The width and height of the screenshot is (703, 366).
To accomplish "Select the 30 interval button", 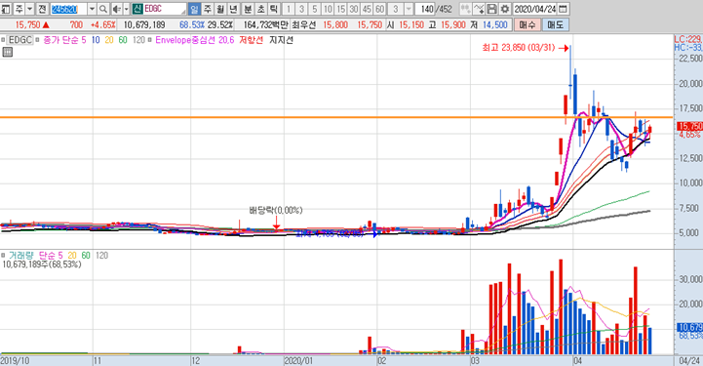I will coord(354,9).
